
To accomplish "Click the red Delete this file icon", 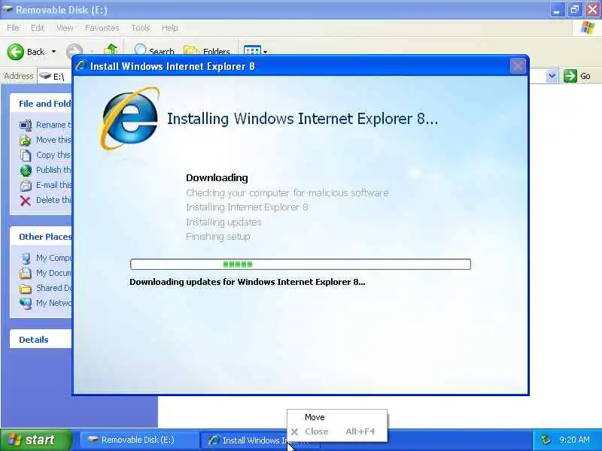I will (x=26, y=201).
